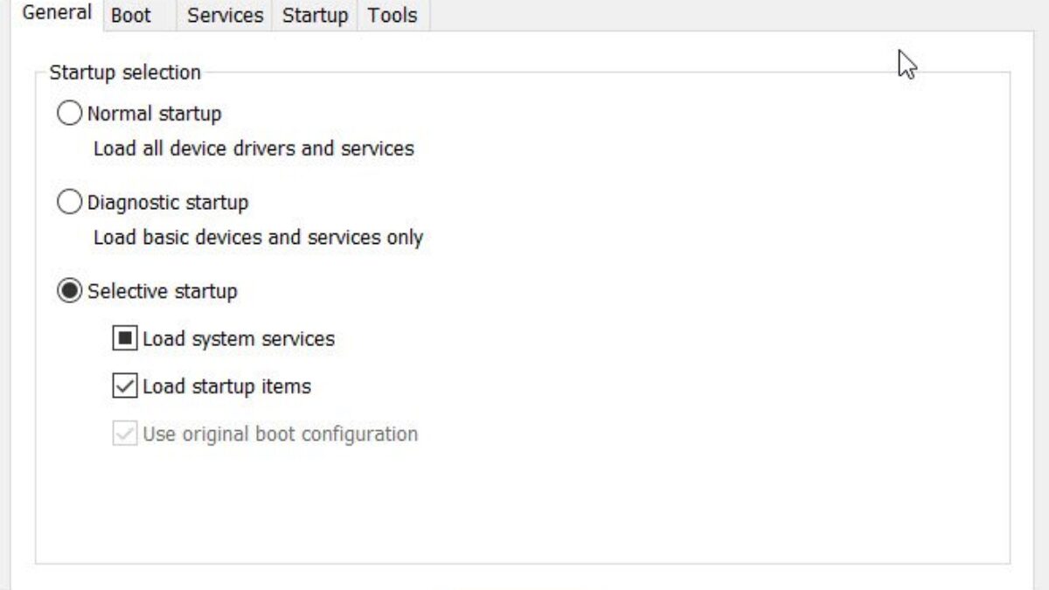Viewport: 1049px width, 590px height.
Task: Switch to the Boot tab
Action: [x=131, y=16]
